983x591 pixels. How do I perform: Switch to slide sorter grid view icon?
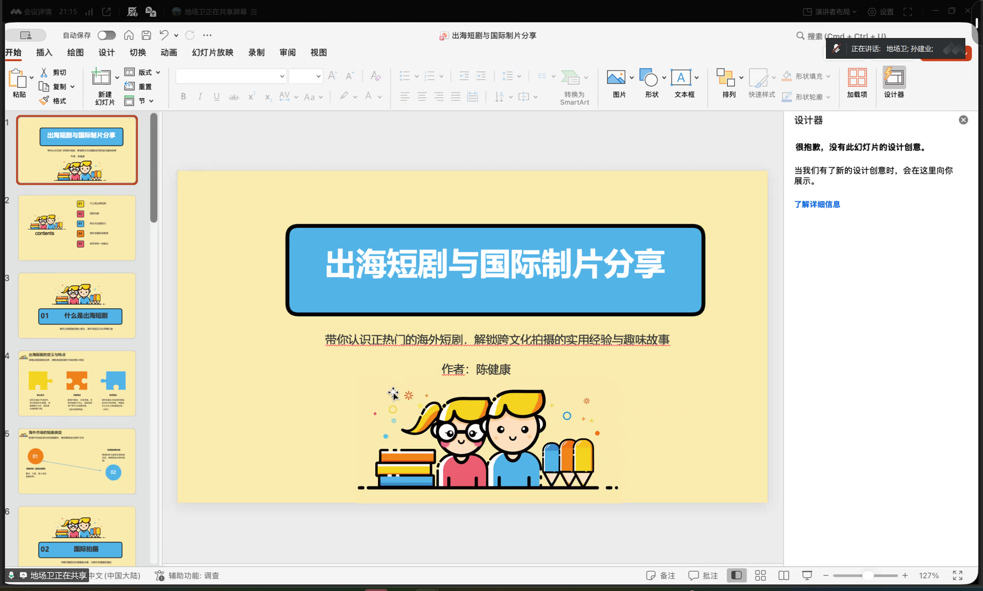[760, 575]
